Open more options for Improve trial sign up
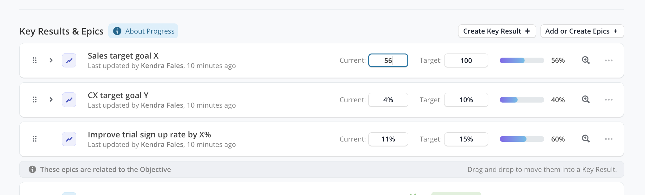This screenshot has height=195, width=645. [608, 139]
